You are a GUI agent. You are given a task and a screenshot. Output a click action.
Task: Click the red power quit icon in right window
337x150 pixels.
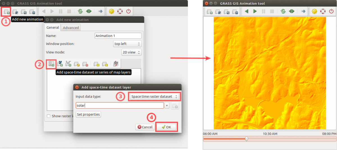click(x=331, y=12)
